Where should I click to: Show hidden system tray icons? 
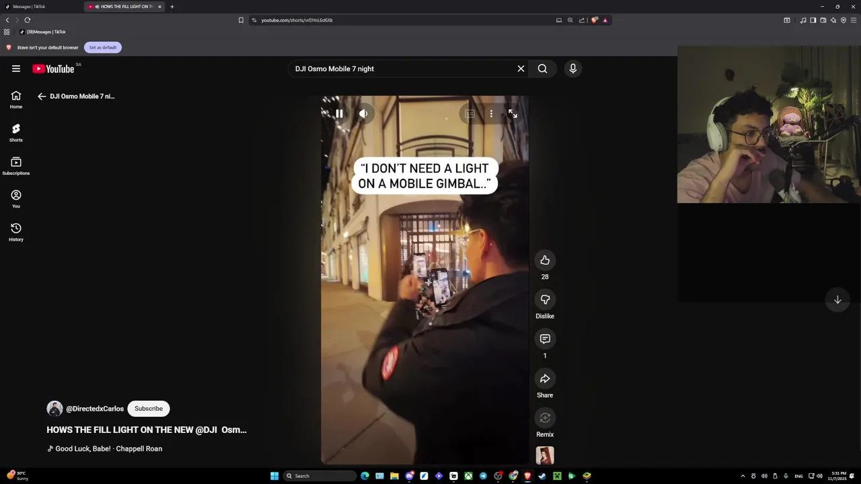[x=743, y=476]
